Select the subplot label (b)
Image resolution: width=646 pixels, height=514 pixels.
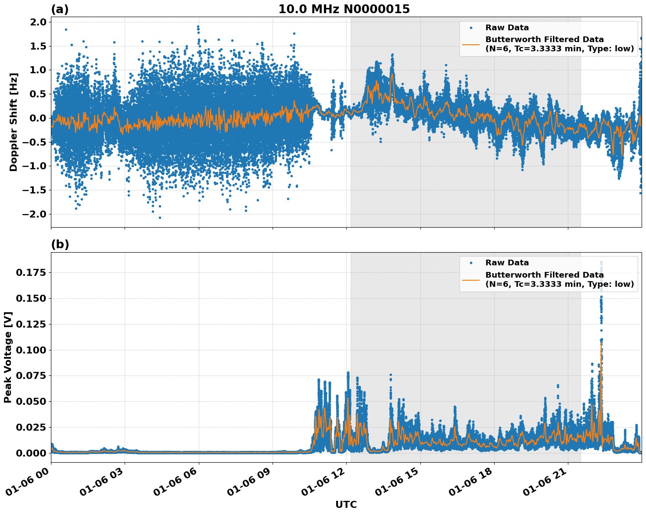61,244
